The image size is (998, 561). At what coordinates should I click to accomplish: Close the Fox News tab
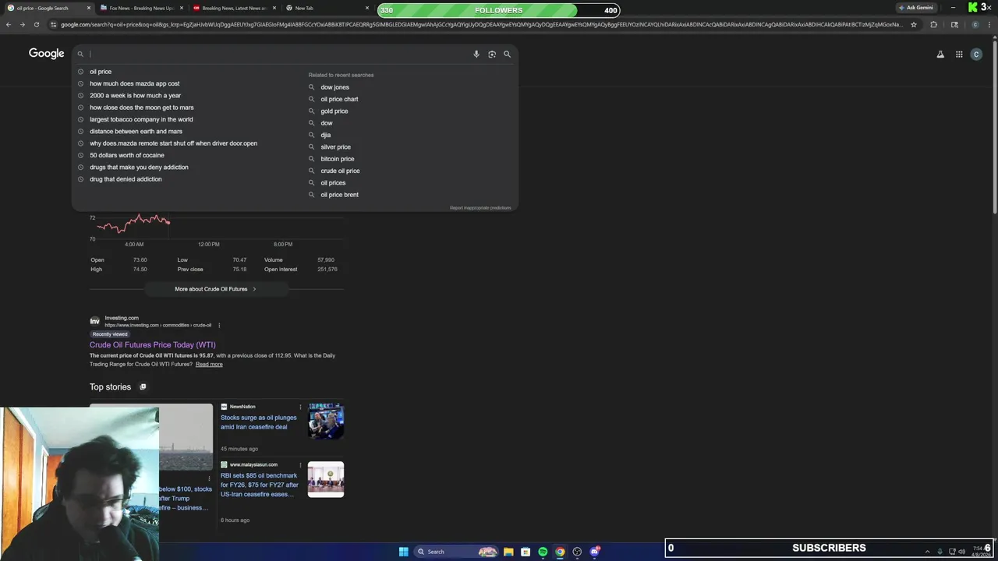click(182, 8)
